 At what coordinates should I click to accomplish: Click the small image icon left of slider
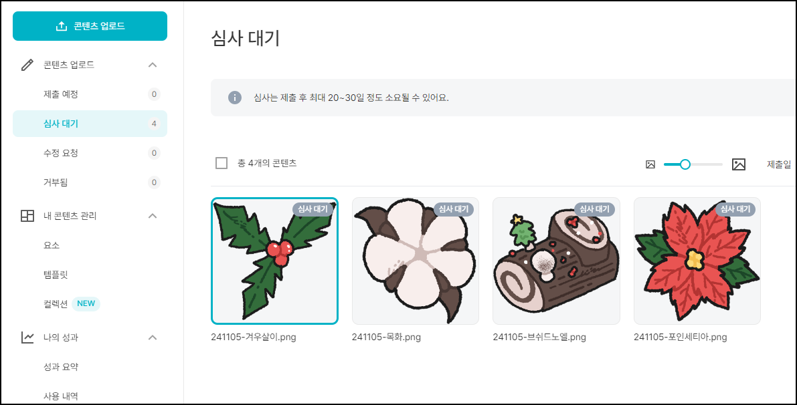coord(650,164)
